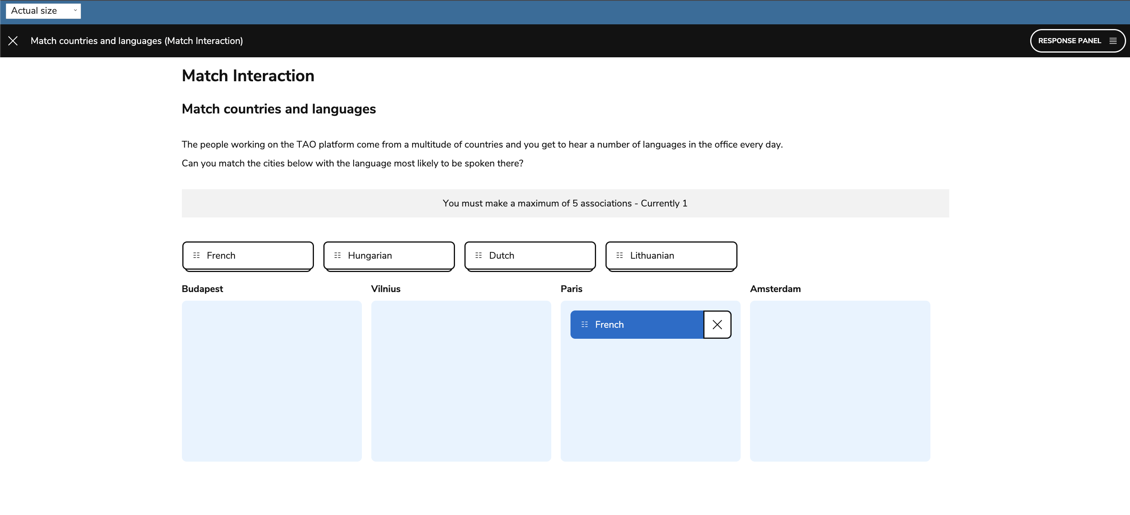Click the sentence about TAO platform people
The width and height of the screenshot is (1130, 515).
[482, 144]
